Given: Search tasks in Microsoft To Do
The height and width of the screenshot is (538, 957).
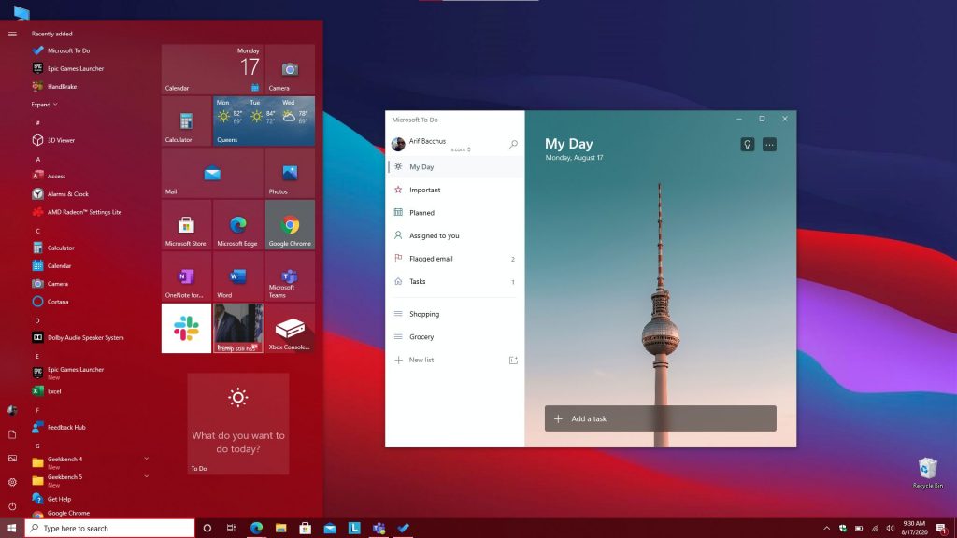Looking at the screenshot, I should pyautogui.click(x=513, y=144).
